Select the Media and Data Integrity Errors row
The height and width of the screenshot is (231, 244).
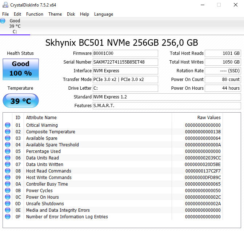click(x=58, y=210)
